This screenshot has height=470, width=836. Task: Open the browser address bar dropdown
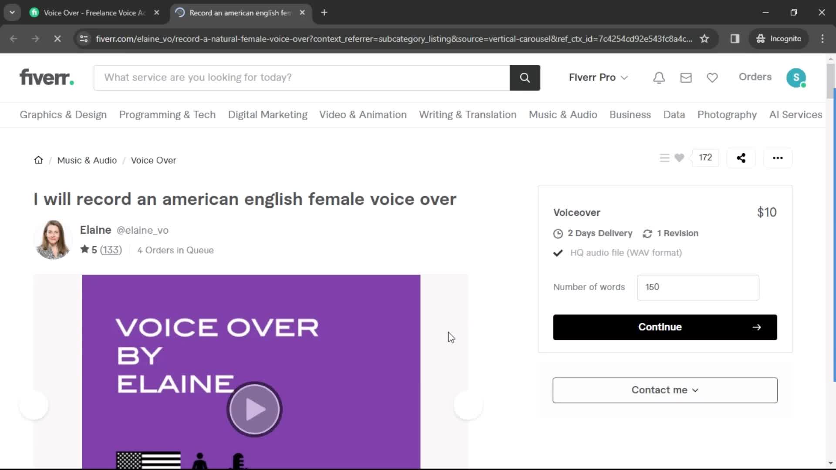84,38
